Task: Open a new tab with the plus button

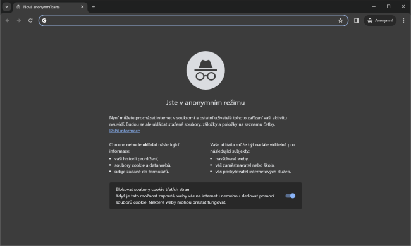Action: coord(94,7)
